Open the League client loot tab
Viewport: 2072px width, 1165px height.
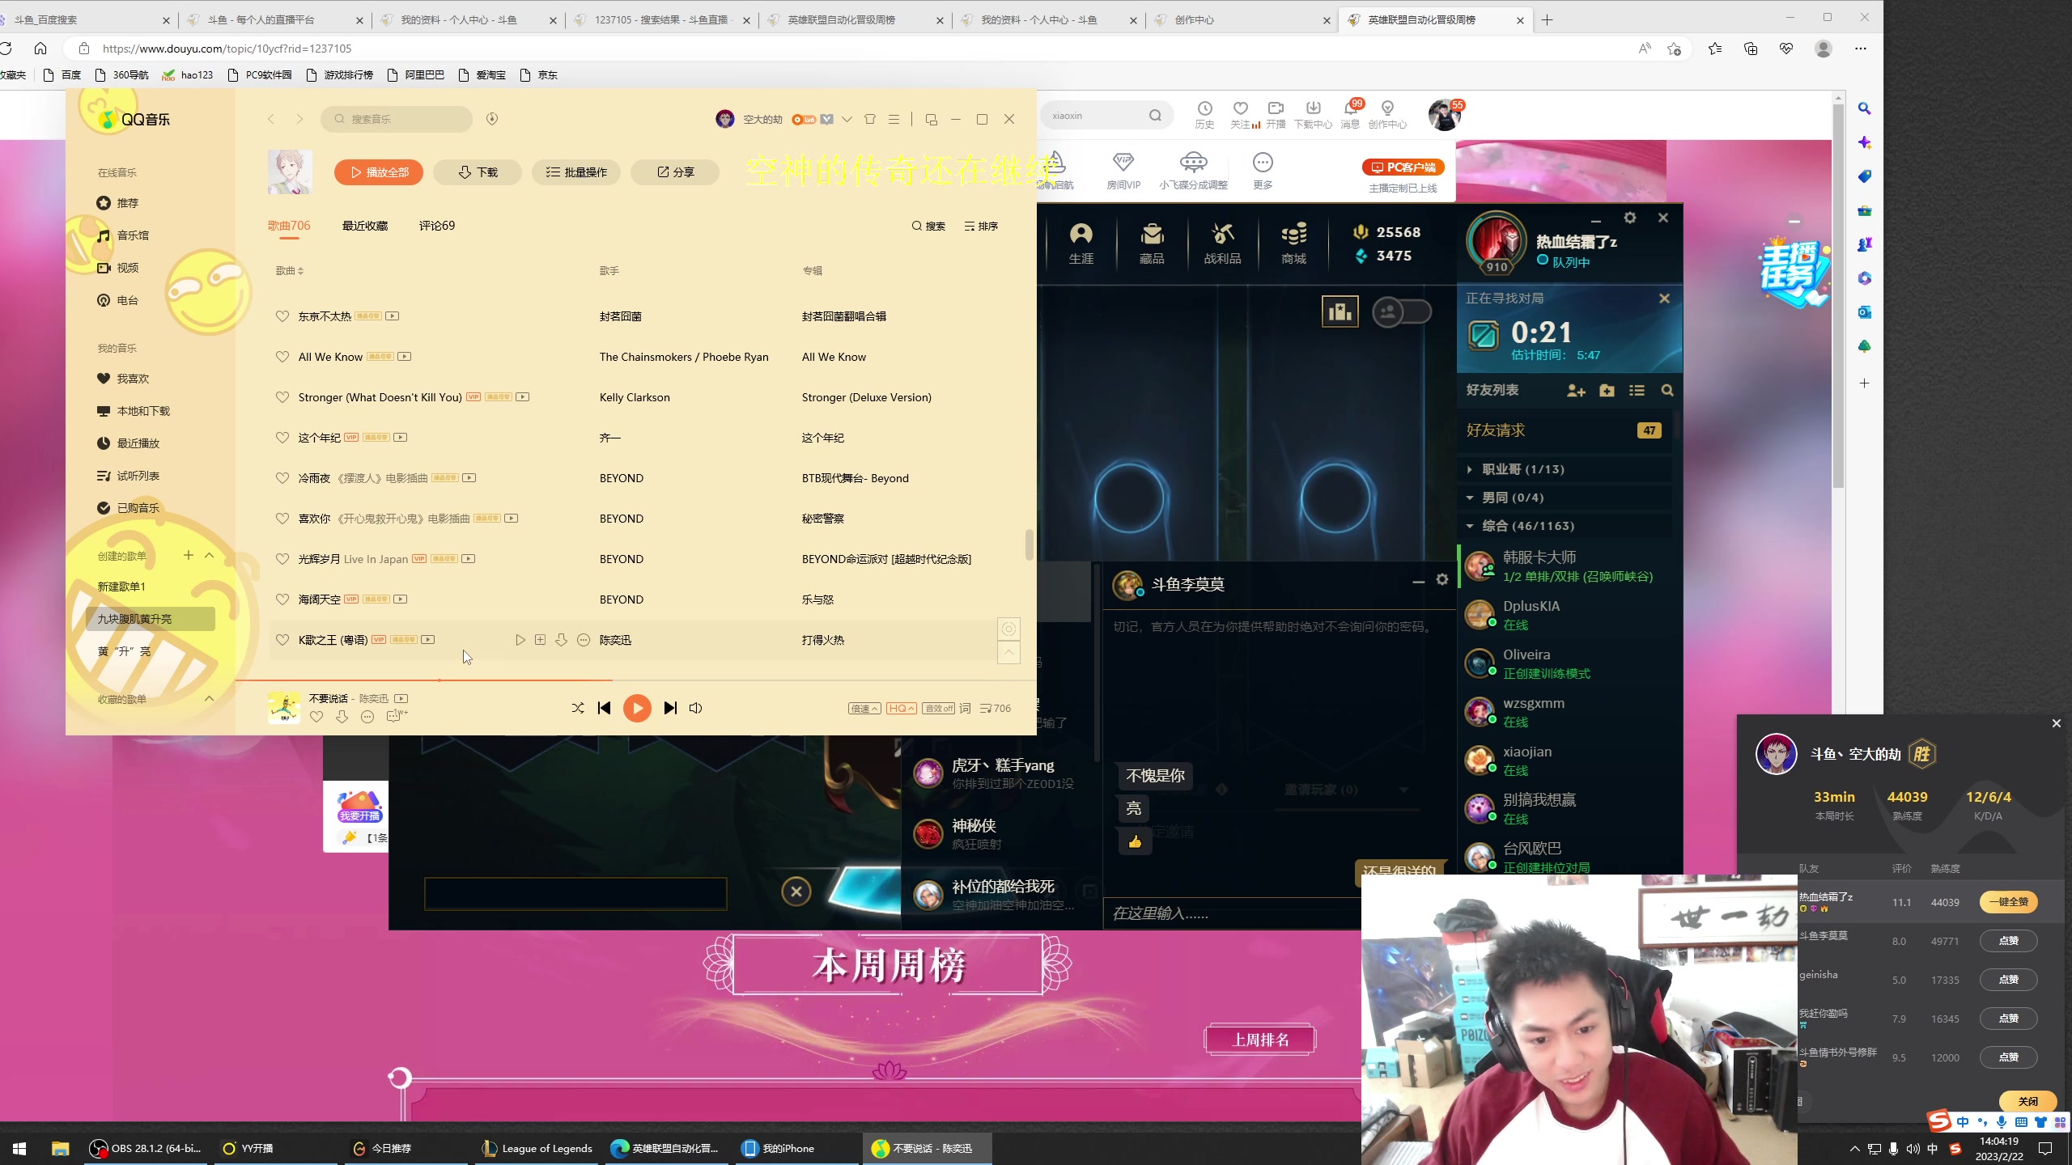tap(1222, 243)
